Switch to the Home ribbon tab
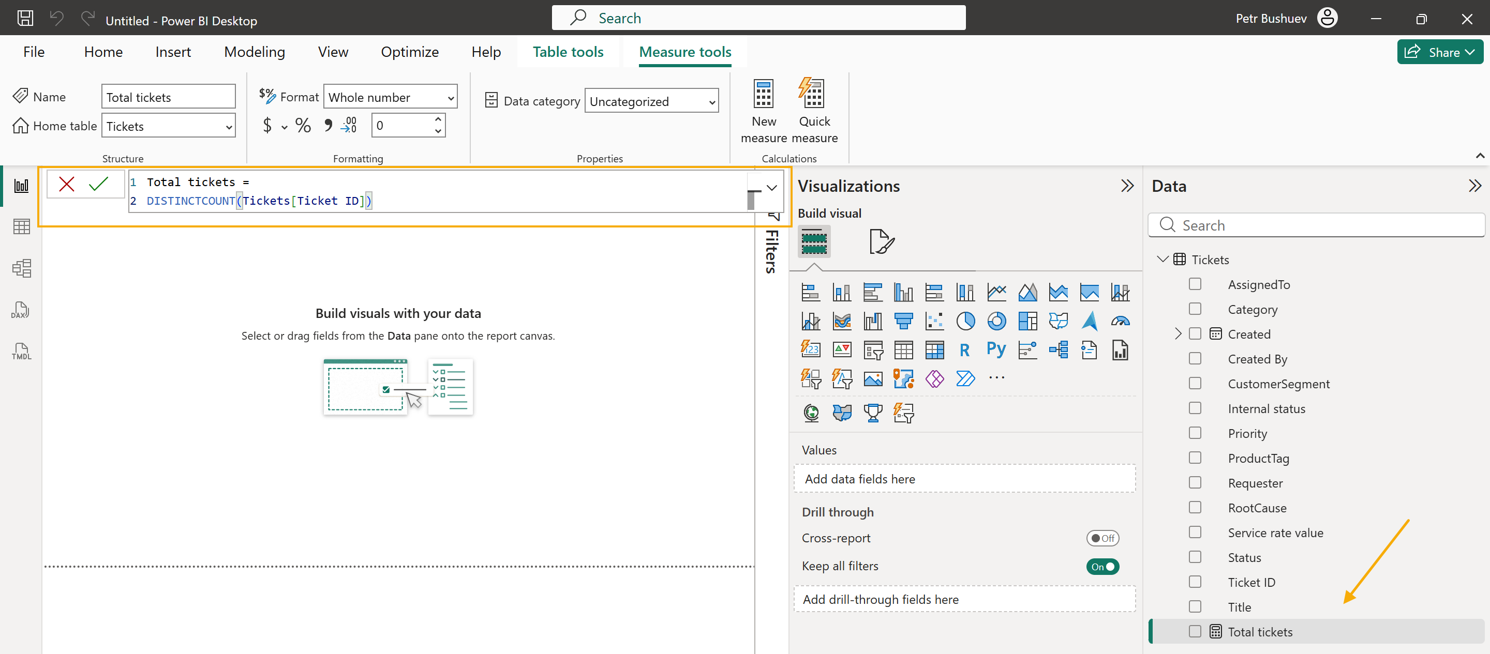 pyautogui.click(x=103, y=52)
